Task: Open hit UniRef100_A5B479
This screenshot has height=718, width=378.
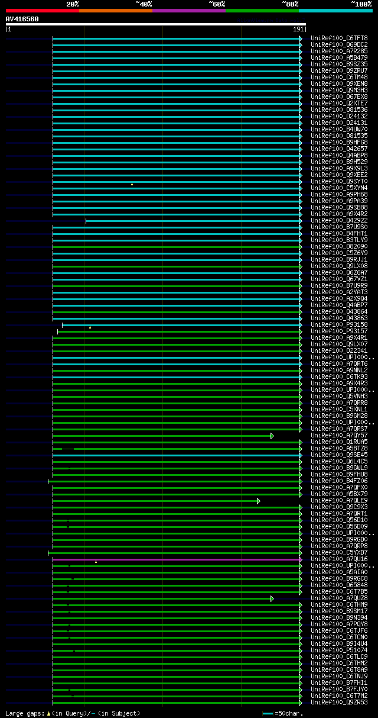Action: coord(339,57)
